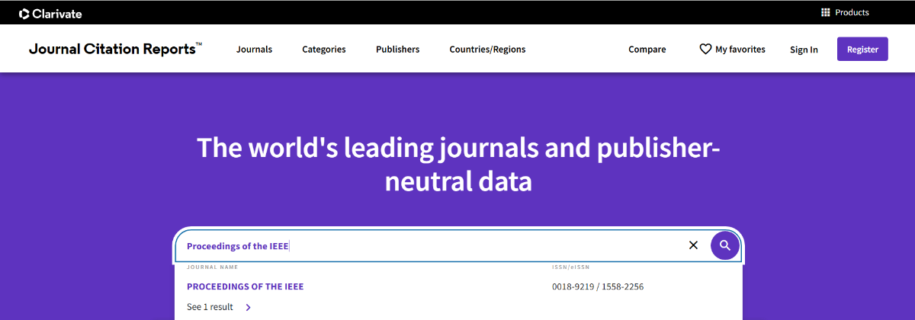
Task: Open the Products grid icon
Action: pos(825,12)
